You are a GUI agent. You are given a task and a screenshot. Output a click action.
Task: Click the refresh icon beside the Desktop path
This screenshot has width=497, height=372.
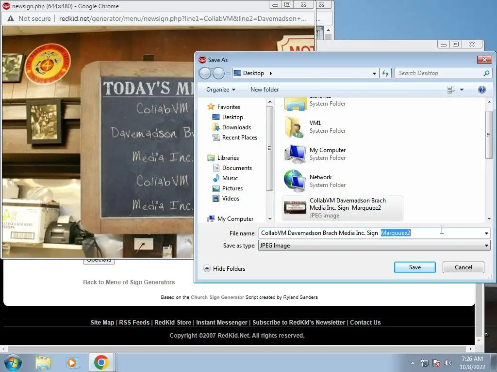pos(385,74)
